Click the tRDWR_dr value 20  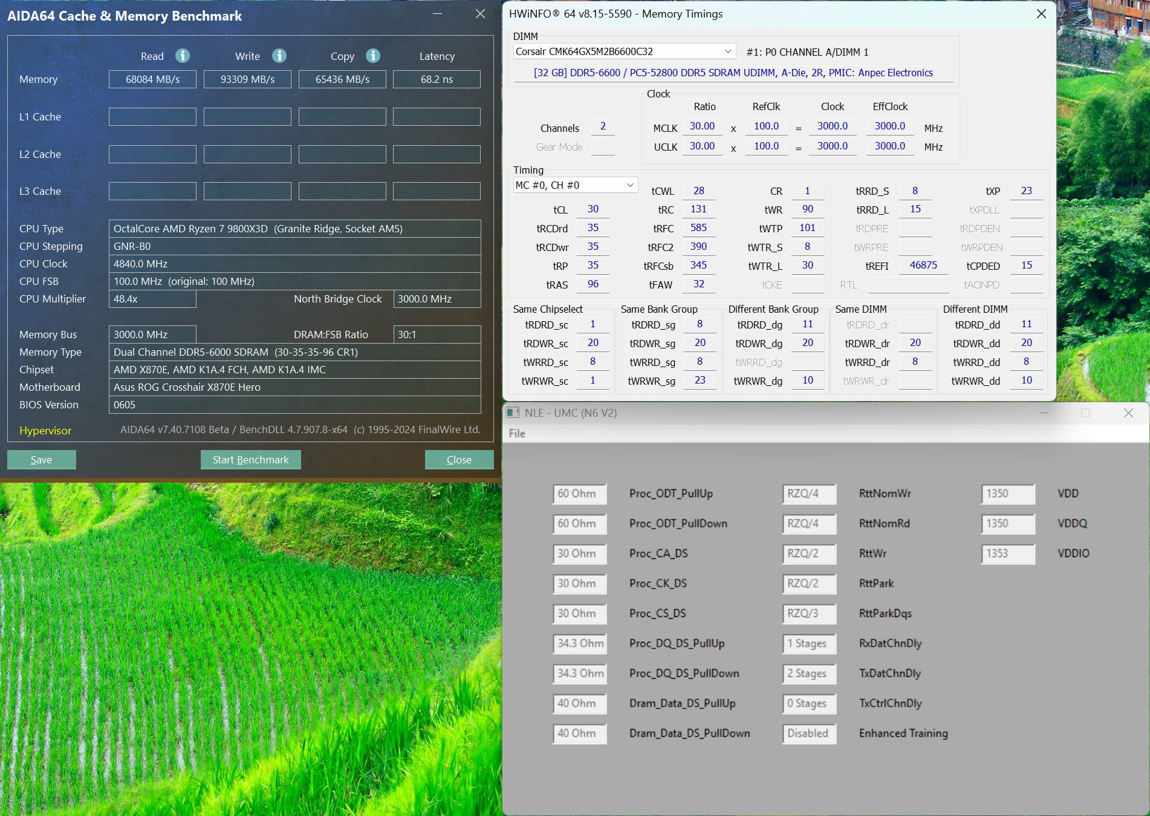point(915,343)
